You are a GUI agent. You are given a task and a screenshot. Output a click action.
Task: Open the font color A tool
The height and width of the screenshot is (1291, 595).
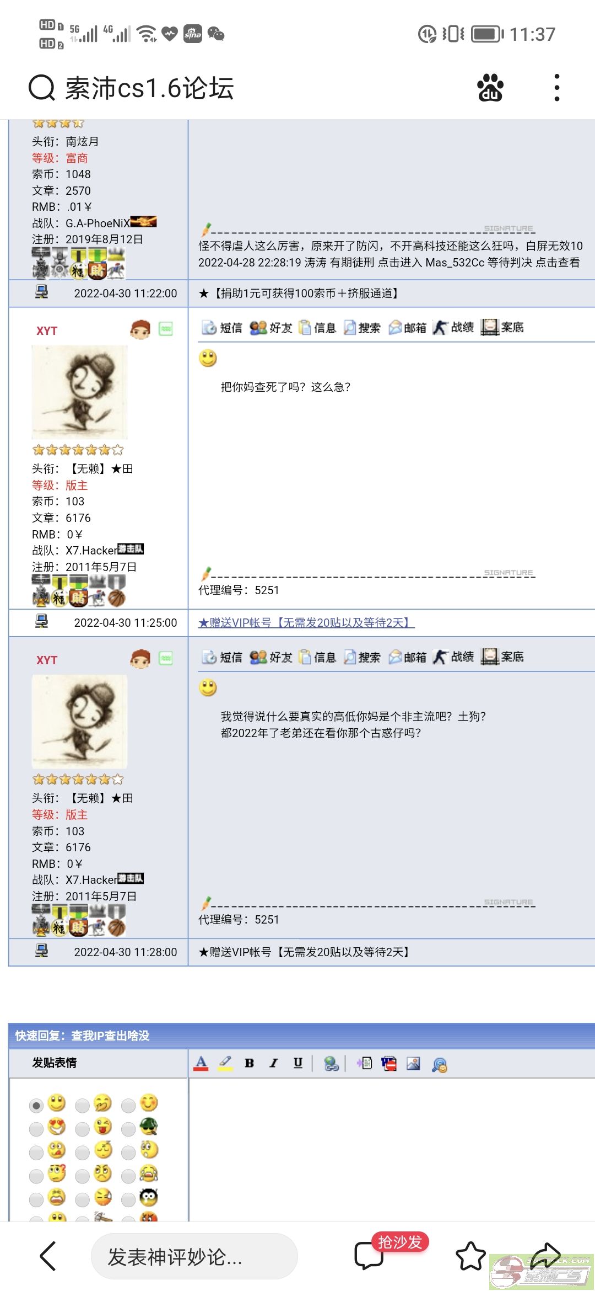(x=201, y=1063)
